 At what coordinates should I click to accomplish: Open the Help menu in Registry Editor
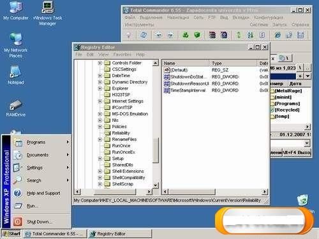click(140, 55)
